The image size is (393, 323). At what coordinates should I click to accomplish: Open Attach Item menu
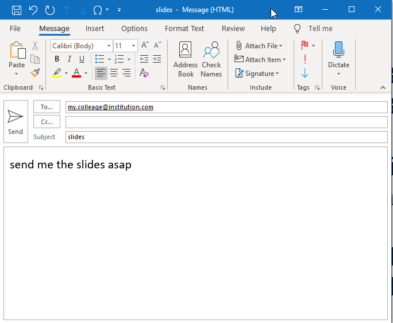pyautogui.click(x=260, y=60)
